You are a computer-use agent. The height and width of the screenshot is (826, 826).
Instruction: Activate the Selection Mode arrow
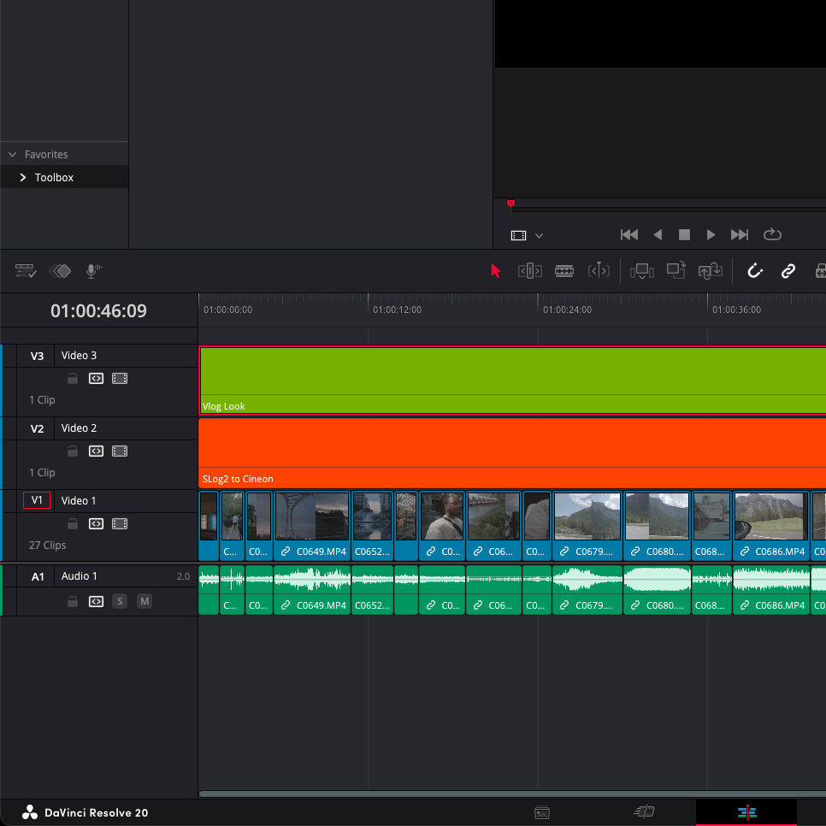coord(495,271)
